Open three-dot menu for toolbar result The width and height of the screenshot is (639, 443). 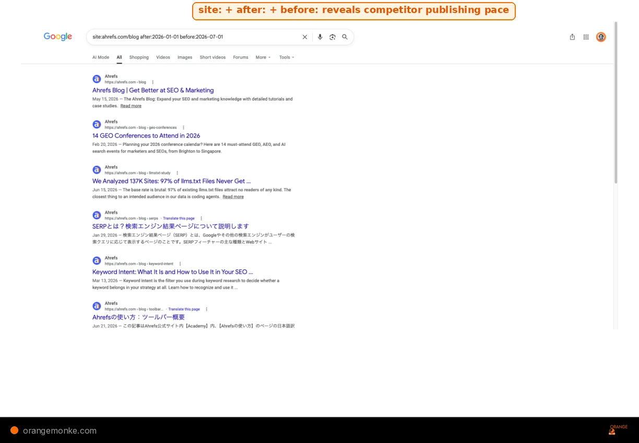pos(206,309)
